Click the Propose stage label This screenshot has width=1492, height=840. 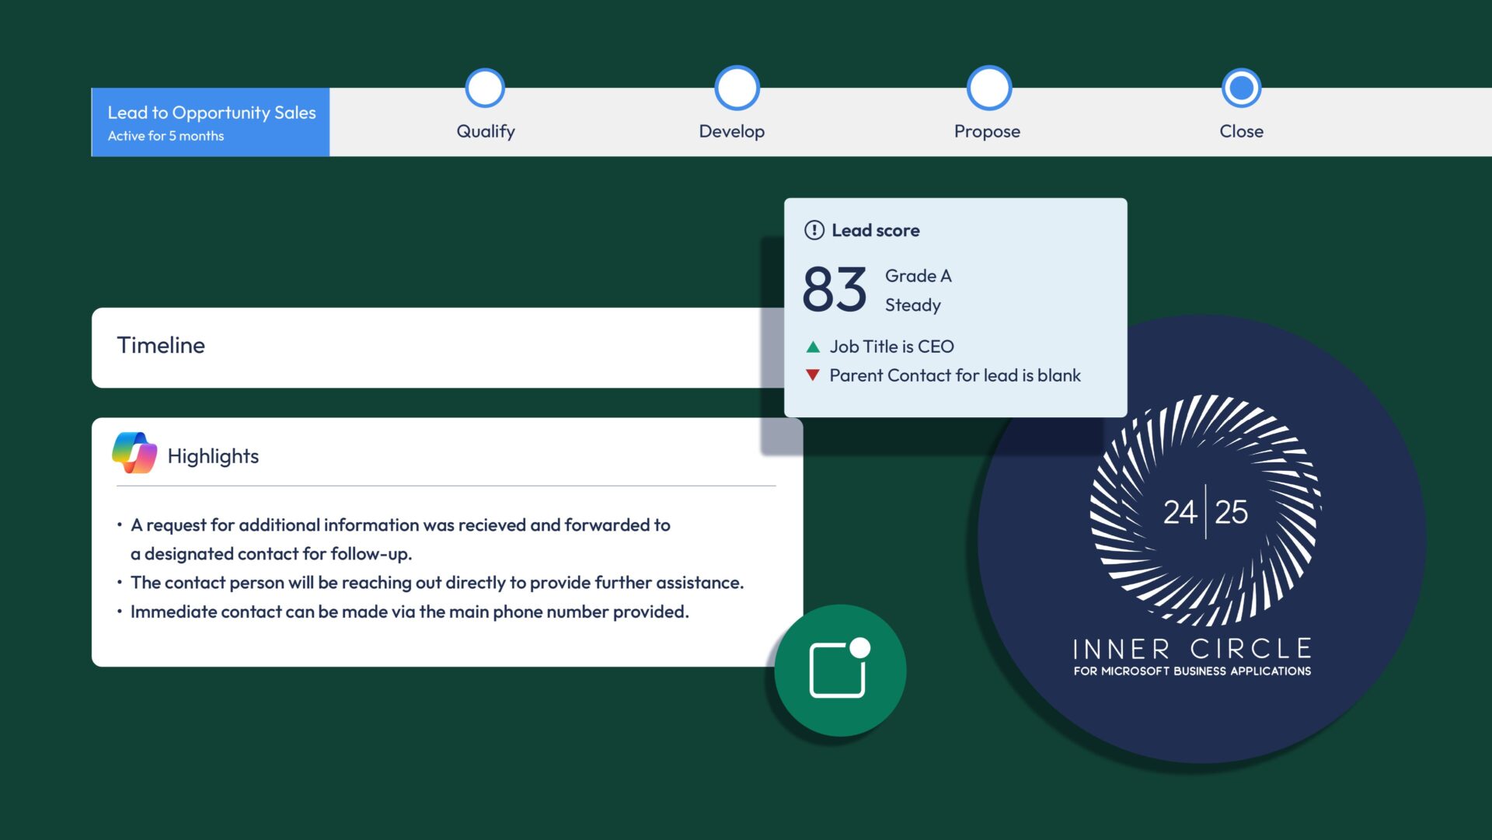coord(987,131)
